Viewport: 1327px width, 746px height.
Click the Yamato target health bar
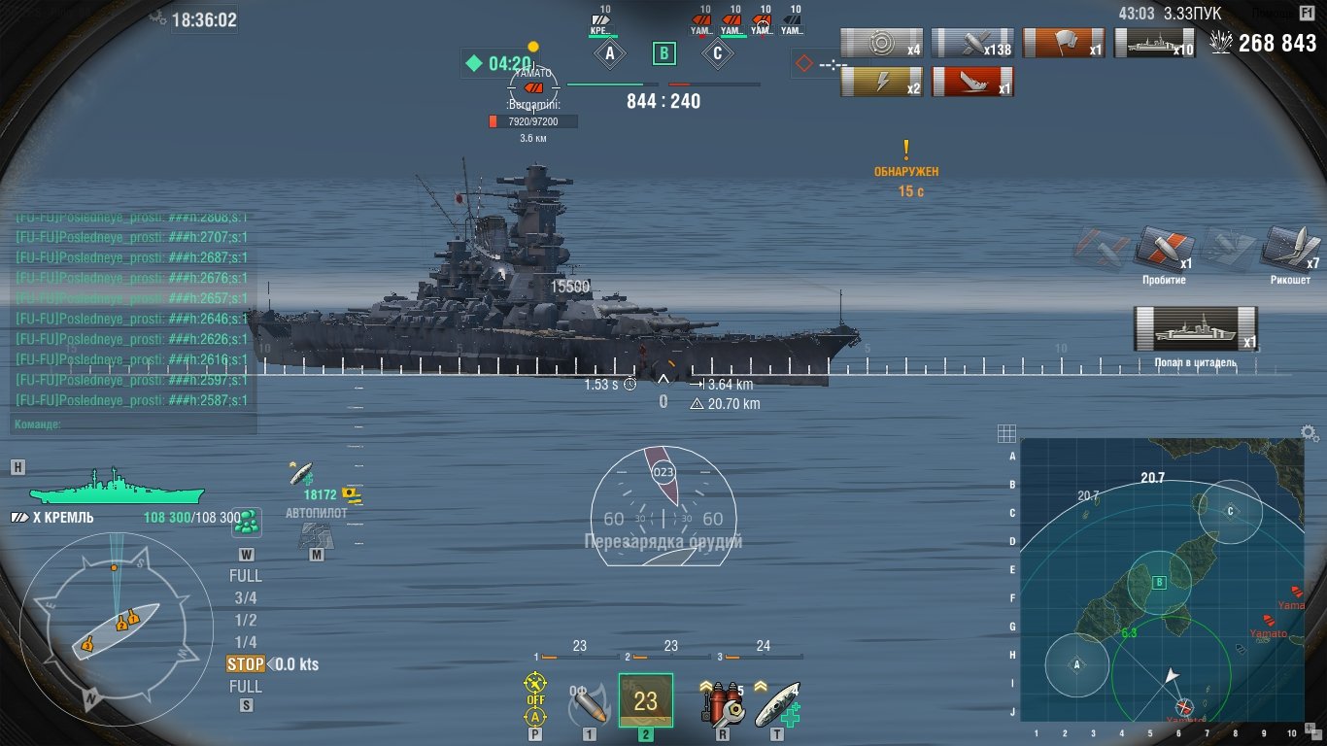point(532,121)
